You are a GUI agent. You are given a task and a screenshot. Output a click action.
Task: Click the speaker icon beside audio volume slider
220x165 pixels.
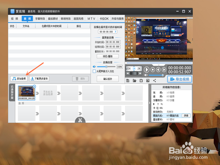point(94,67)
